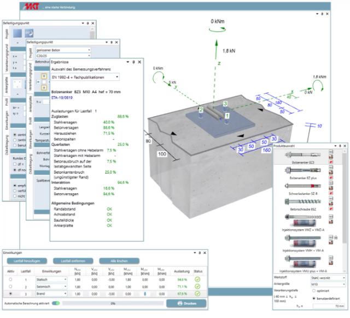Click the calculation progress bar showing 0%
Screen dimensions: 350x318
point(113,303)
